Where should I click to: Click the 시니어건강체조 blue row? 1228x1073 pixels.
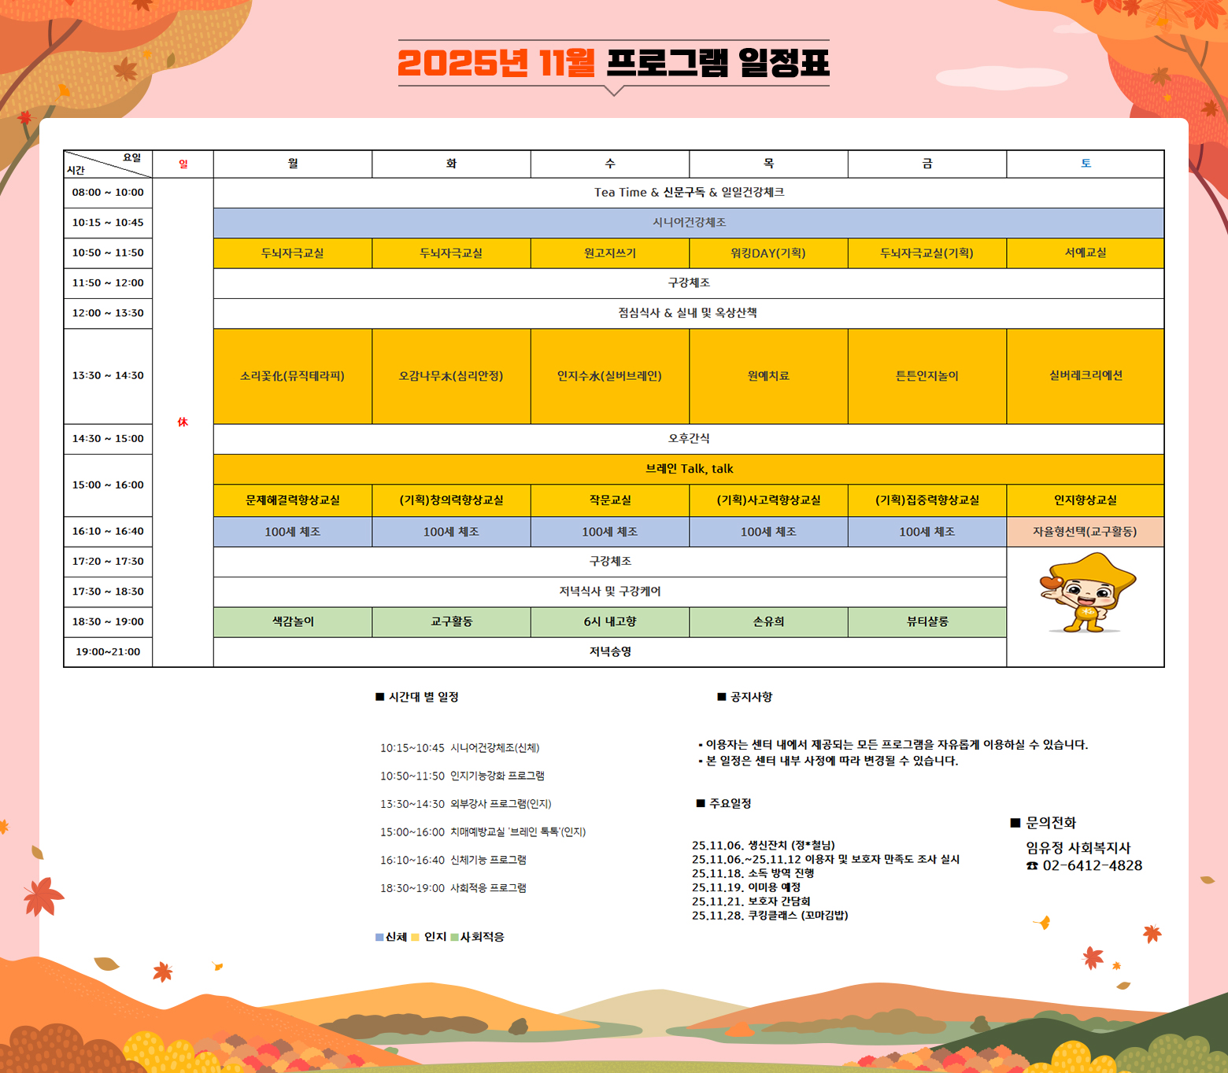click(x=689, y=223)
